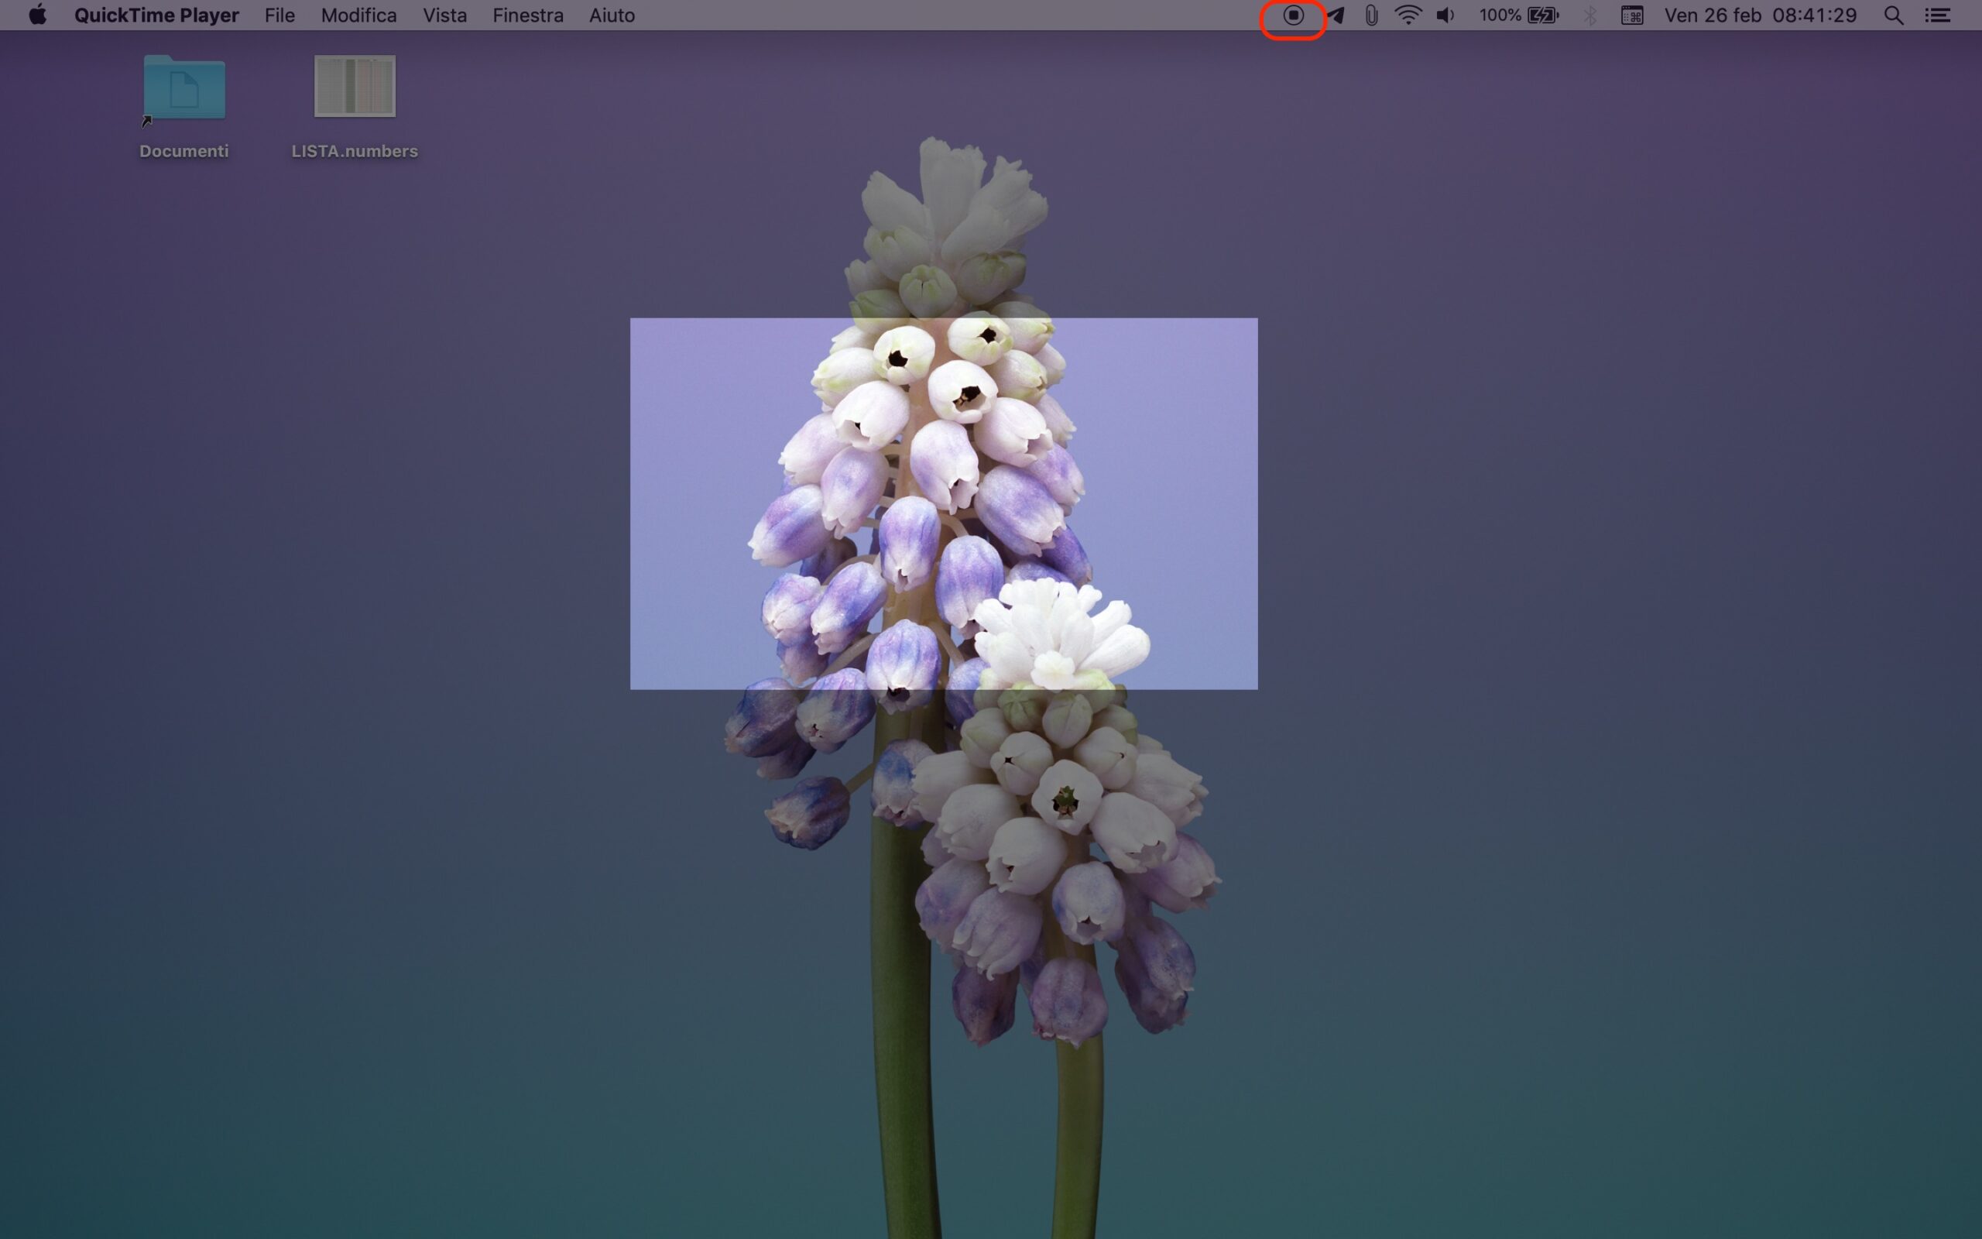Open Spotlight search magnifying glass

click(x=1894, y=15)
